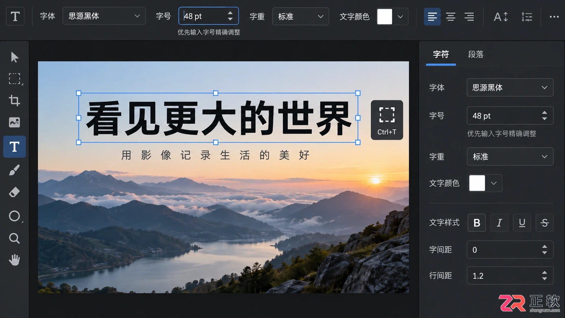Image resolution: width=565 pixels, height=318 pixels.
Task: Click top-middle resize handle of the text box
Action: (215, 93)
